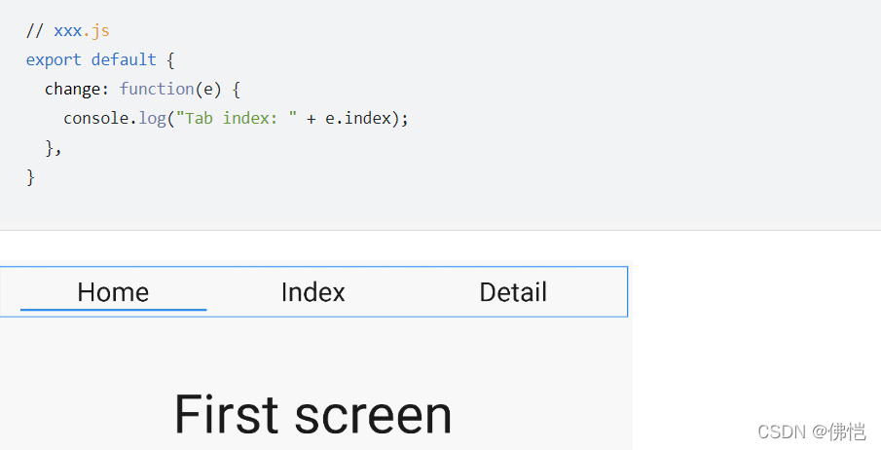Click the final closing brace in code
Screen dimensions: 881x450
point(30,177)
